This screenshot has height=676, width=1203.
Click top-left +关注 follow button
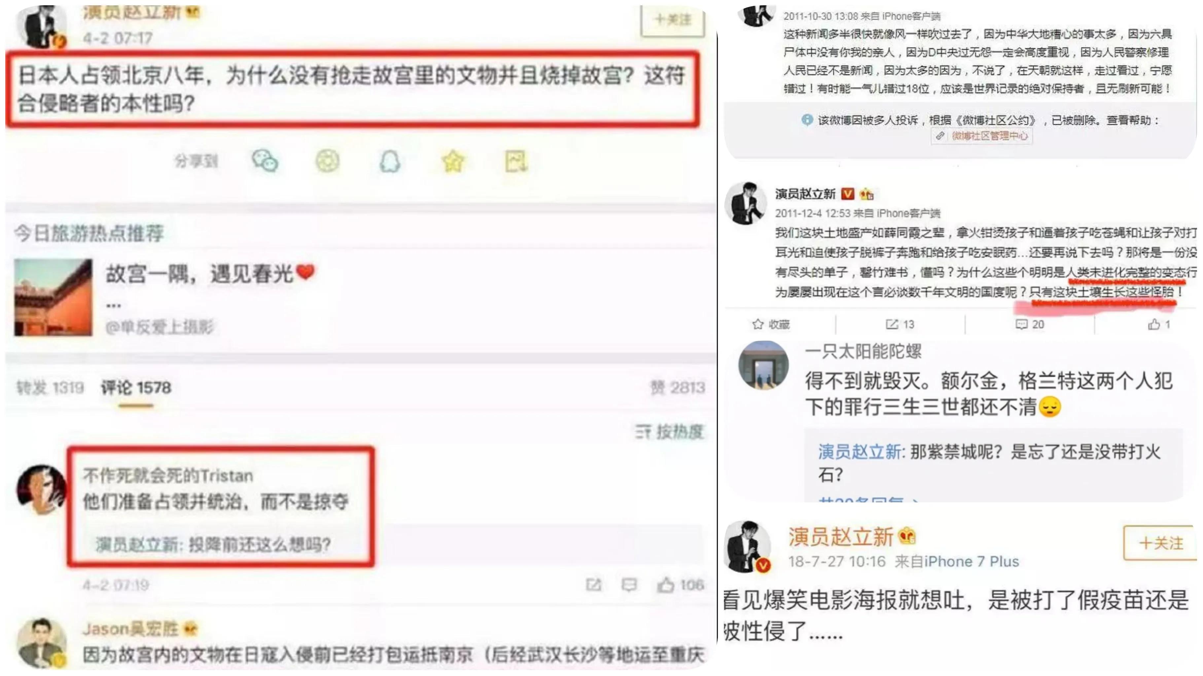[672, 19]
